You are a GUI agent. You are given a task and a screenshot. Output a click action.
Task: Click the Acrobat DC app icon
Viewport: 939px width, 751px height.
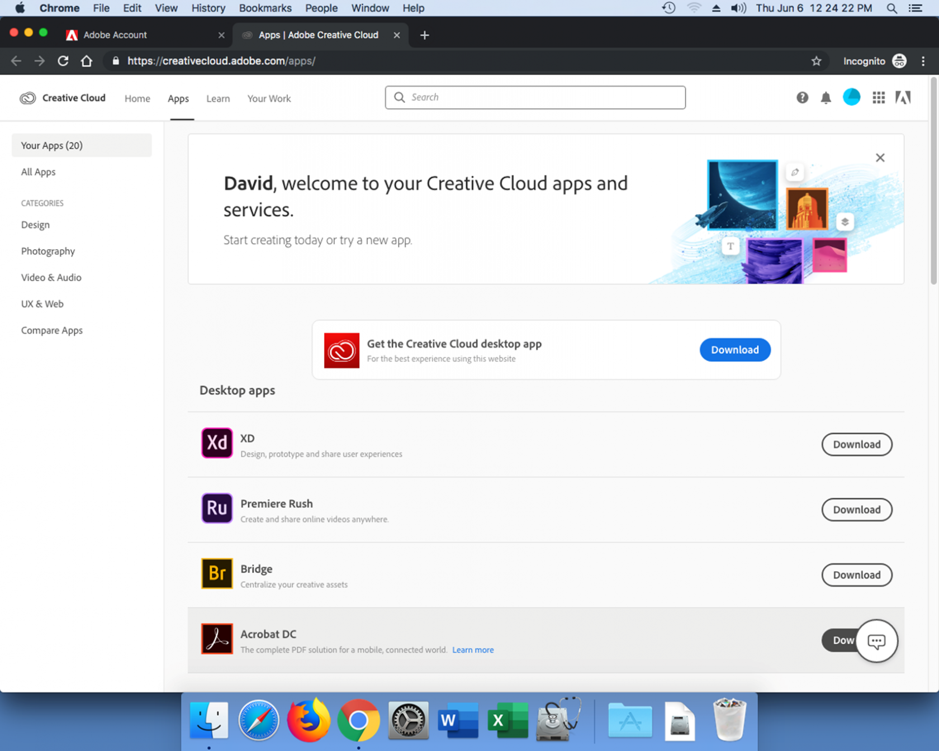(217, 639)
